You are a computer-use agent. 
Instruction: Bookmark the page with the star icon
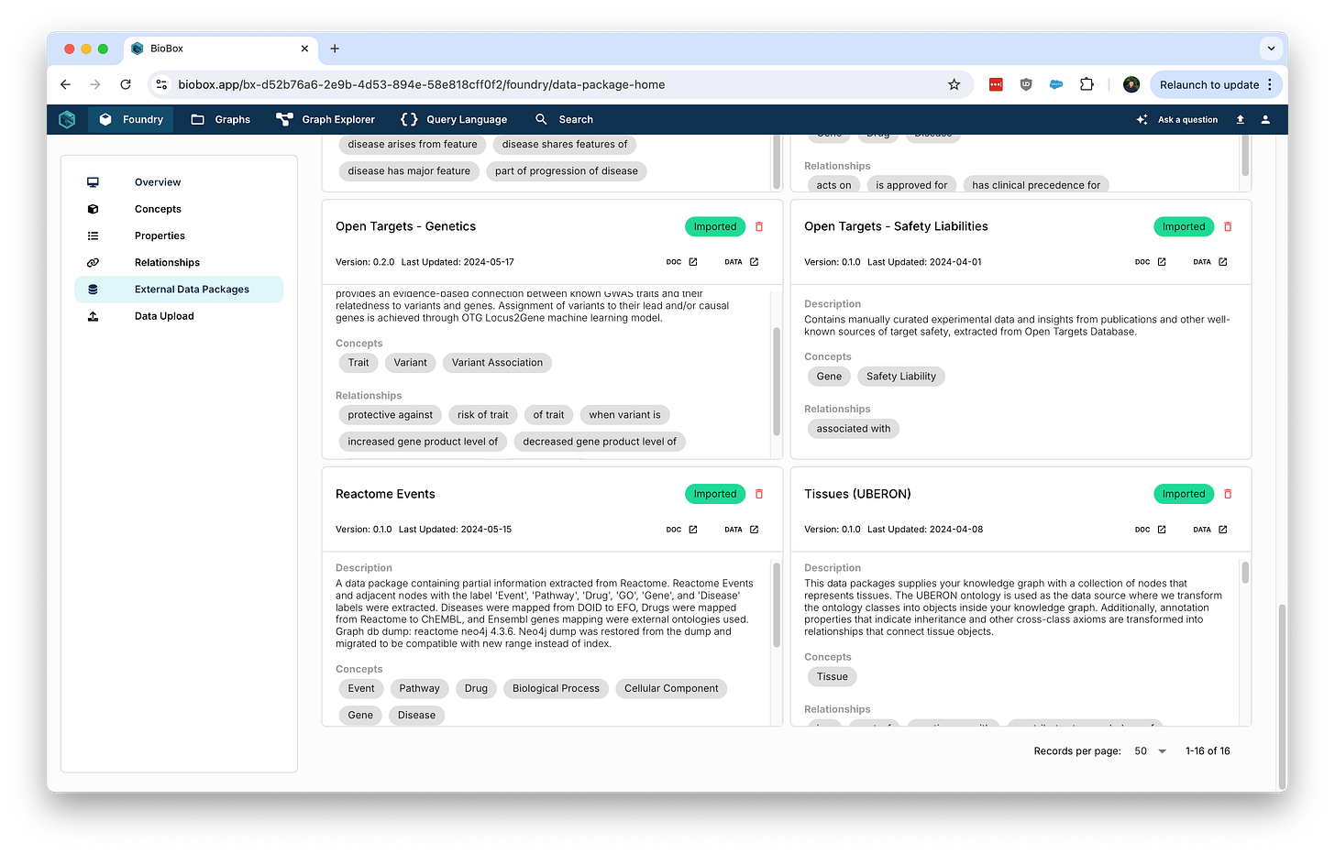pos(954,84)
